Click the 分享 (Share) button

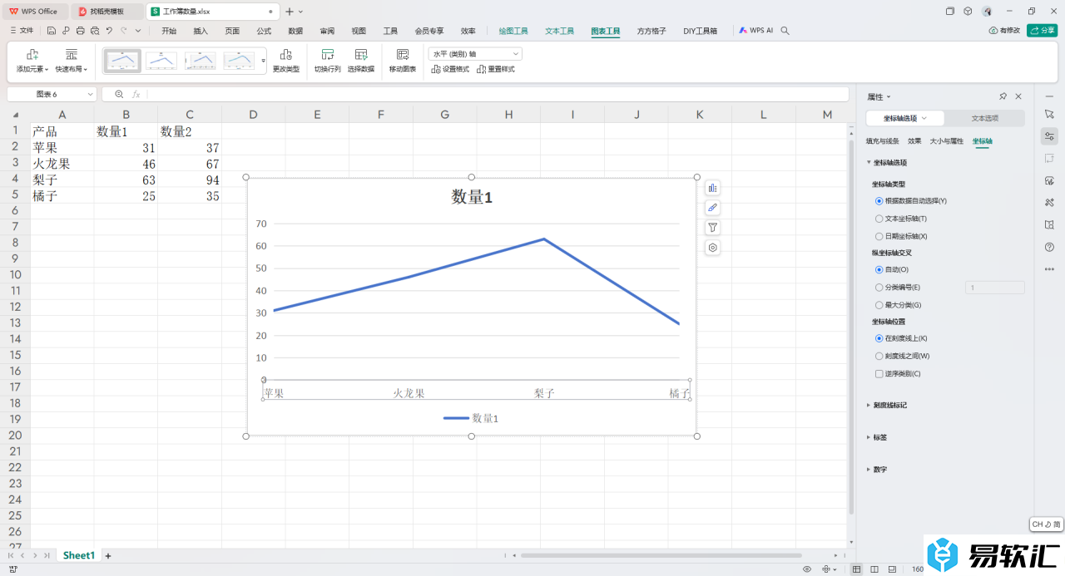coord(1043,30)
